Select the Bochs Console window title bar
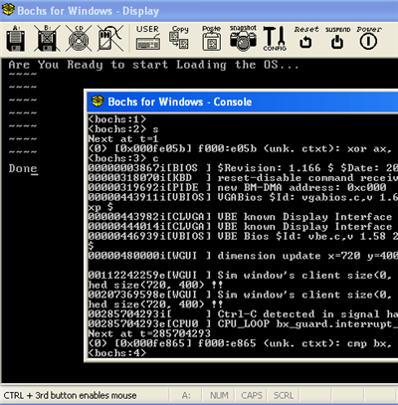Screen dimensions: 398x405 pyautogui.click(x=242, y=101)
